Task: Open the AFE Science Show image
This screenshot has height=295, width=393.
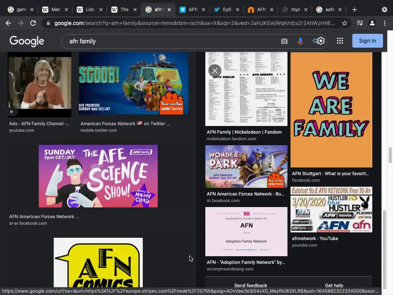Action: click(98, 176)
